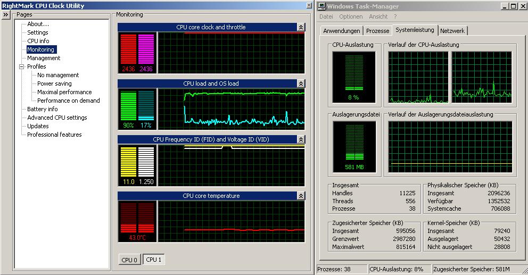528x275 pixels.
Task: Collapse the Pages panel with the double-arrow button
Action: (x=6, y=15)
